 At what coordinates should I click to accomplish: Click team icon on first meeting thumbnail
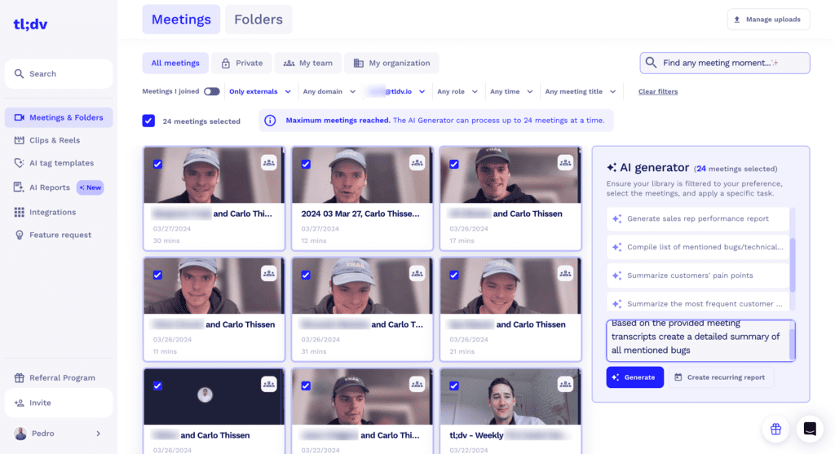coord(269,163)
